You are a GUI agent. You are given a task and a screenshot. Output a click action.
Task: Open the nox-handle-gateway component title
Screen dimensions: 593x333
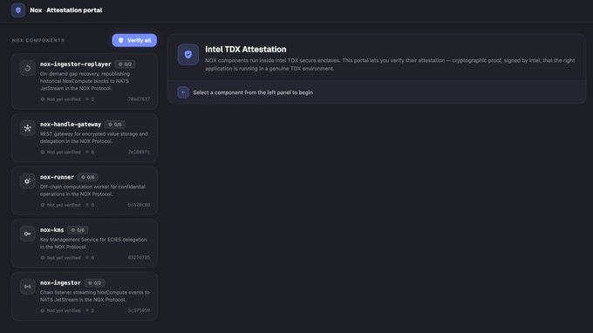tap(71, 125)
